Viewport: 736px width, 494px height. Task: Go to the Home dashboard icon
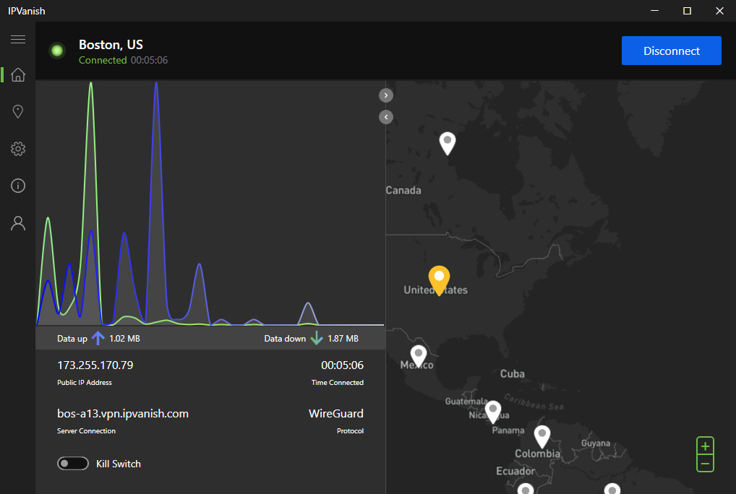tap(18, 74)
